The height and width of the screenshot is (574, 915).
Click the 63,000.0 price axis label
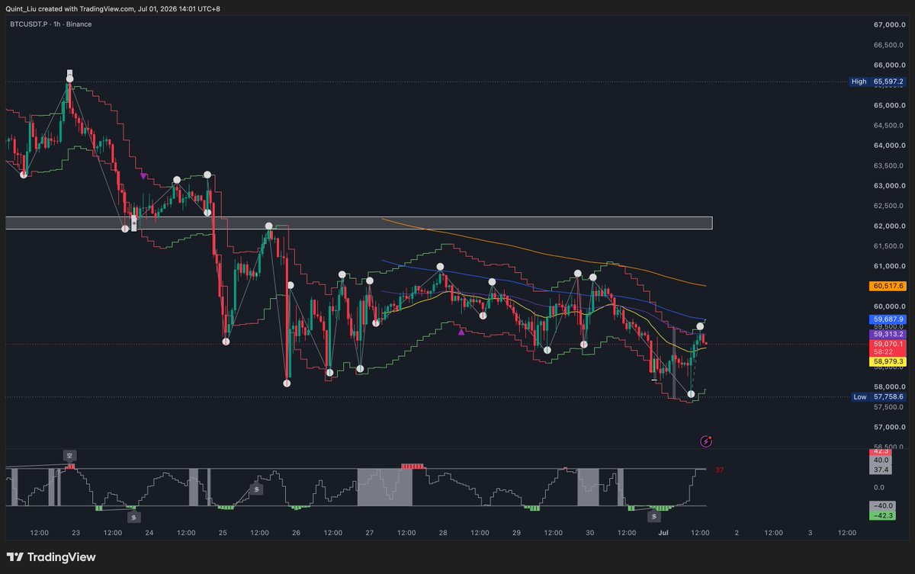[889, 186]
